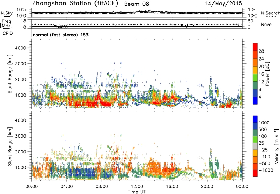
Task: Click the 'Freq. [MHz]' axis label
Action: click(6, 24)
